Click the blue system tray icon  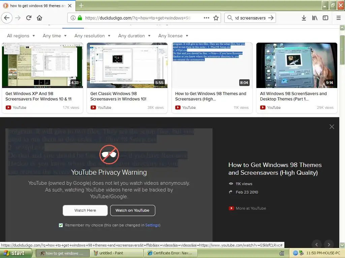[295, 253]
